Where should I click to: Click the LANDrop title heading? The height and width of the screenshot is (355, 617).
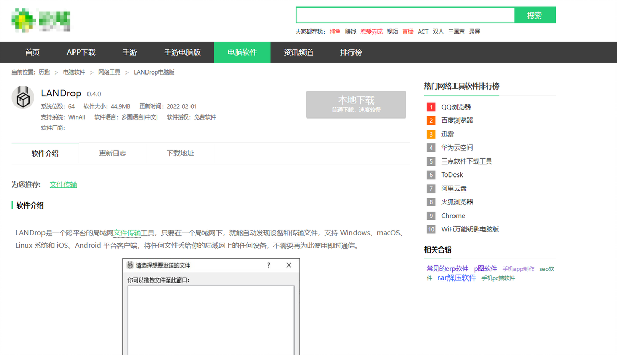tap(61, 93)
